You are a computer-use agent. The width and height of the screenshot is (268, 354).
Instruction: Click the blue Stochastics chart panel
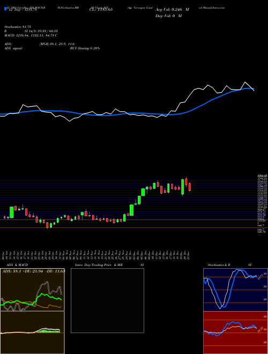[235, 290]
